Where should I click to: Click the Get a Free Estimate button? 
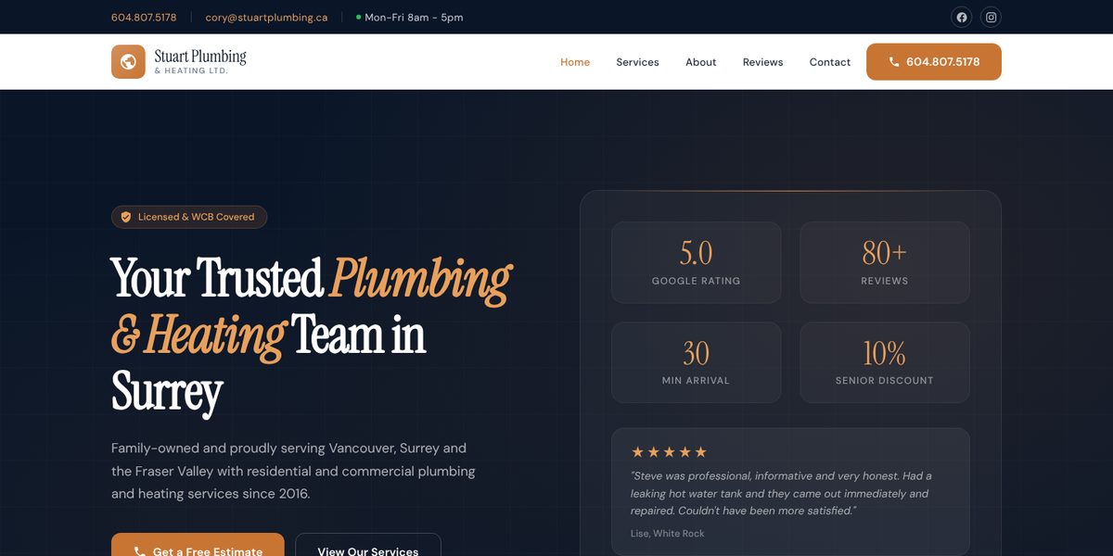pos(198,545)
